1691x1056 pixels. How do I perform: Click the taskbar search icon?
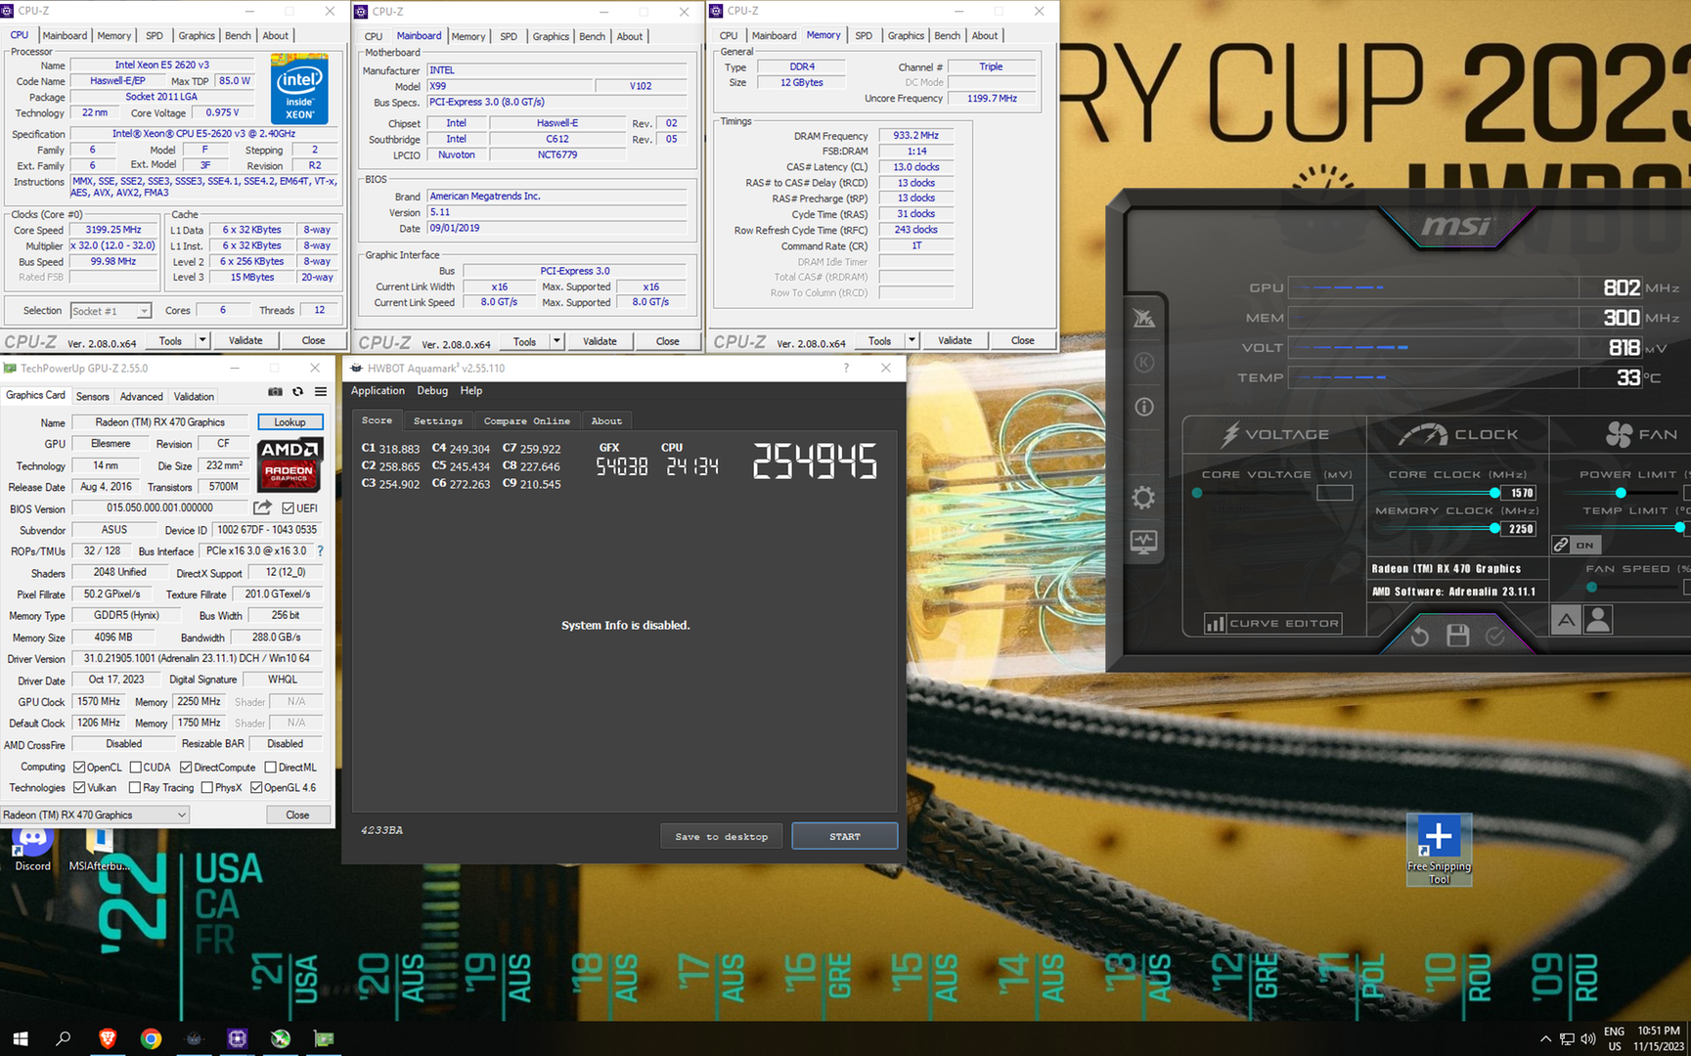pos(64,1038)
